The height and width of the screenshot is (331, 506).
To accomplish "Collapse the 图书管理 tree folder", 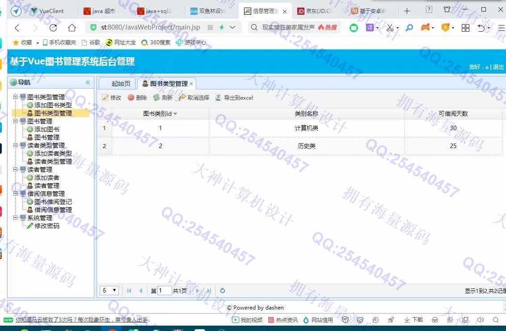I will pos(15,121).
